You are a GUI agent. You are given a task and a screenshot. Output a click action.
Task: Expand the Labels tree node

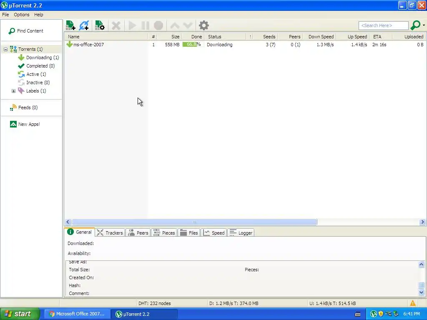point(13,91)
